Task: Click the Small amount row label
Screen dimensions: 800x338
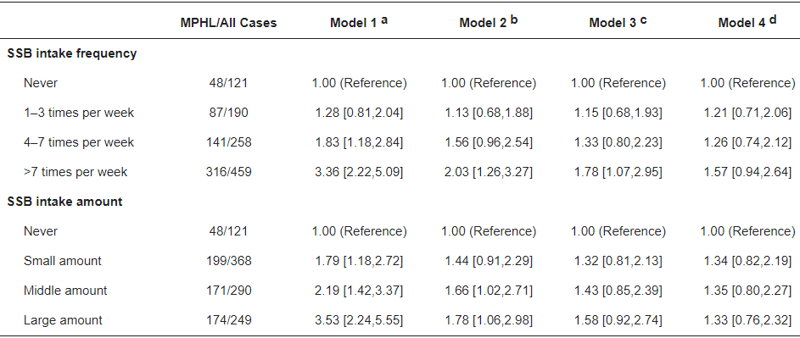Action: tap(62, 261)
